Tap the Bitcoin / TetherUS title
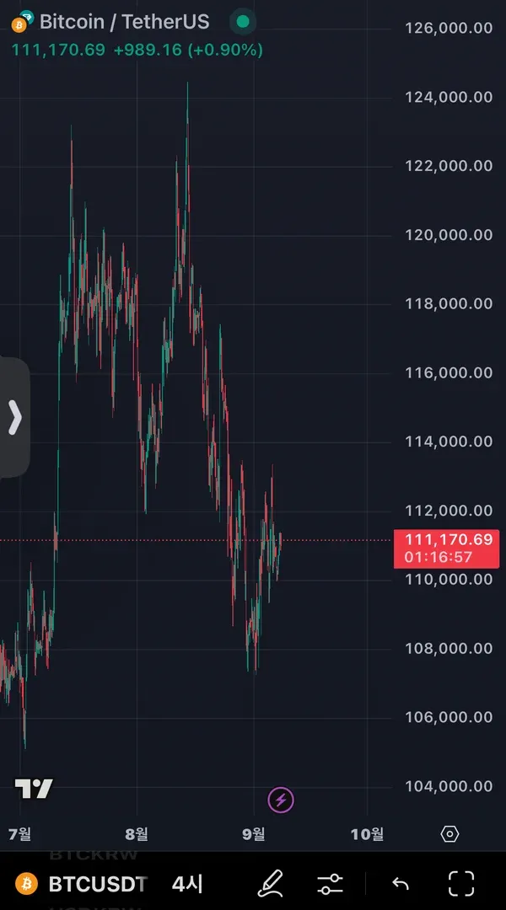This screenshot has height=910, width=506. tap(124, 21)
